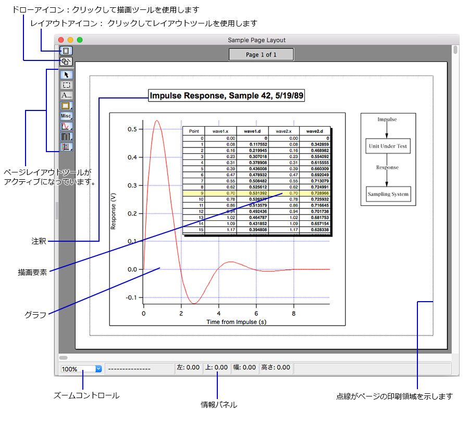Click the vertical scrollbar thumb
This screenshot has width=469, height=422.
pyautogui.click(x=455, y=49)
